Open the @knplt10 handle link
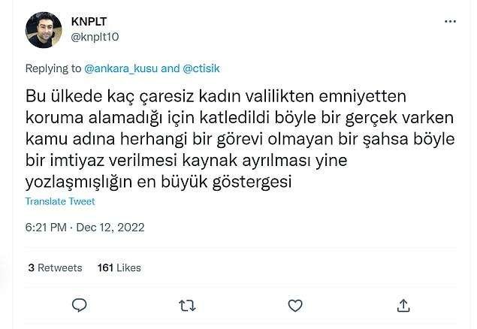 (95, 35)
